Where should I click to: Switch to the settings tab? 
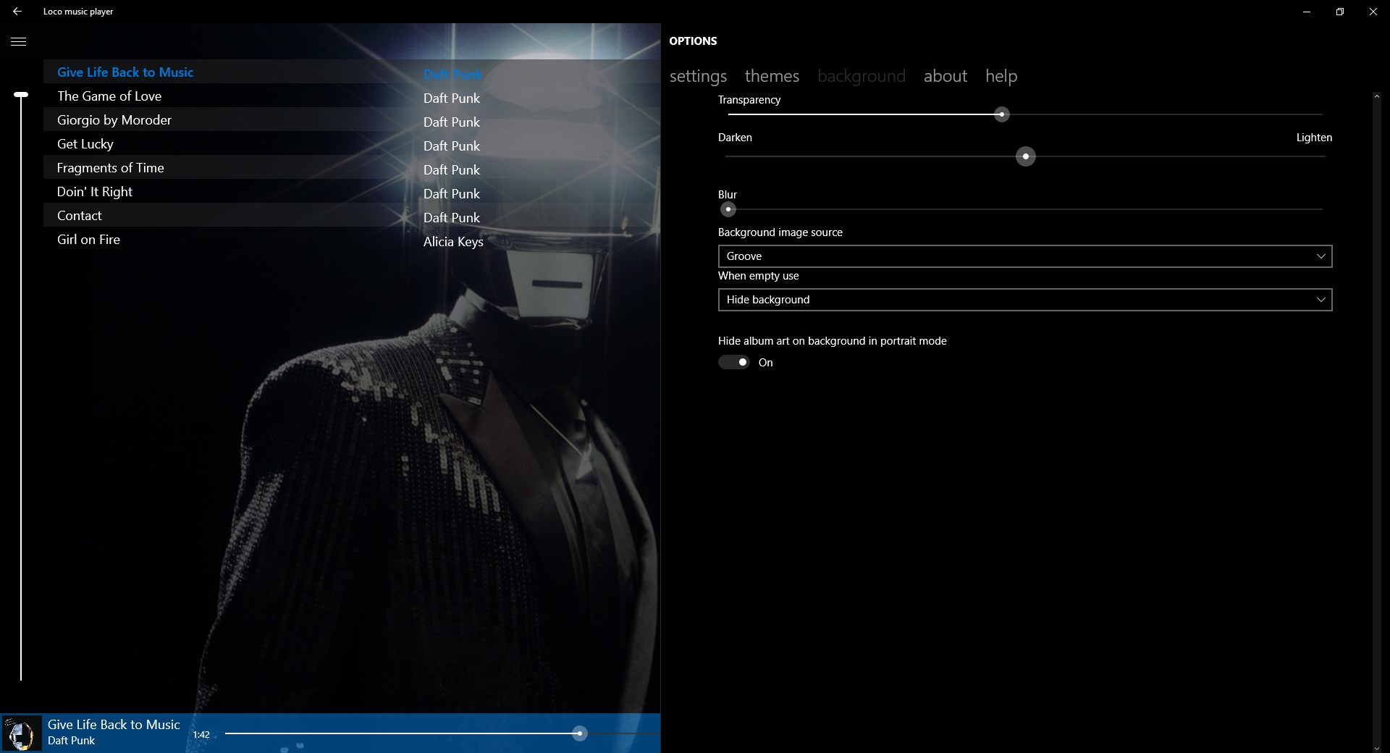(x=697, y=76)
